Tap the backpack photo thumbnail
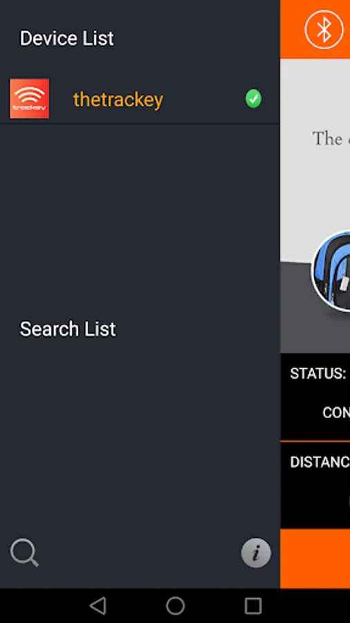 (331, 270)
